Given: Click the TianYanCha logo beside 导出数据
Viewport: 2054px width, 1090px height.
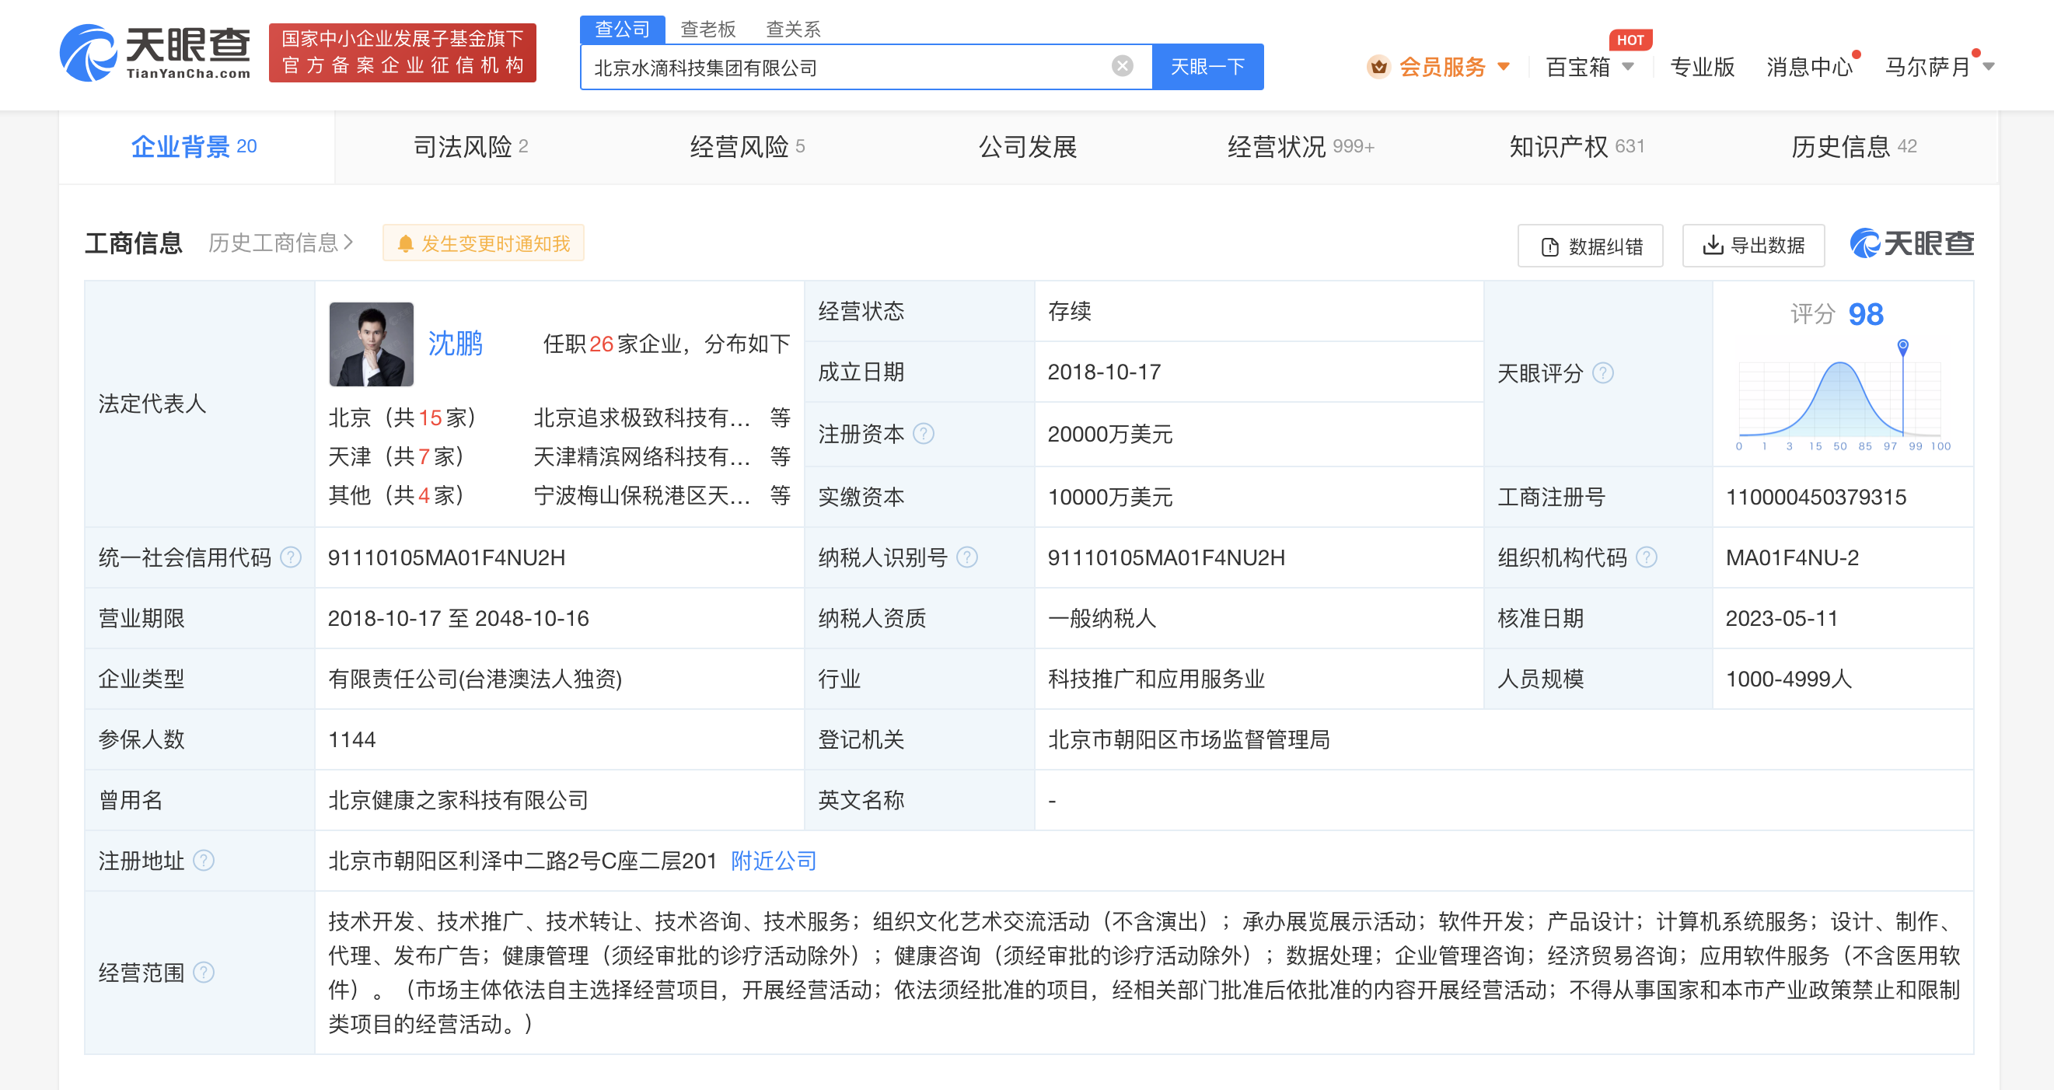Looking at the screenshot, I should [x=1912, y=243].
